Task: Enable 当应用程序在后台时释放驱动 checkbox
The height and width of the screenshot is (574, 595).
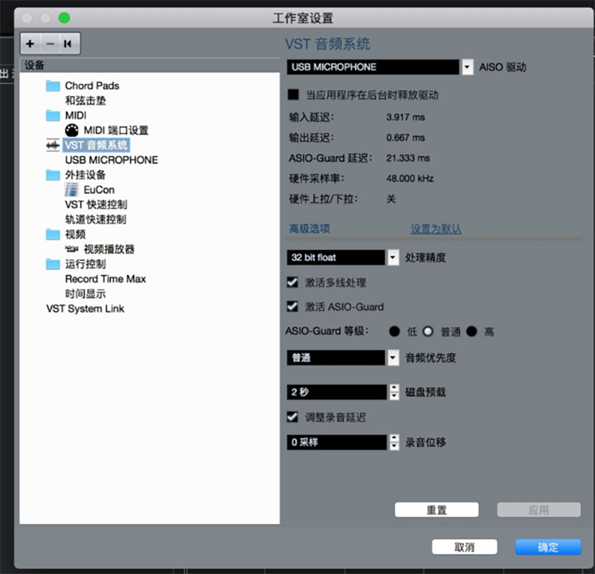Action: tap(293, 95)
